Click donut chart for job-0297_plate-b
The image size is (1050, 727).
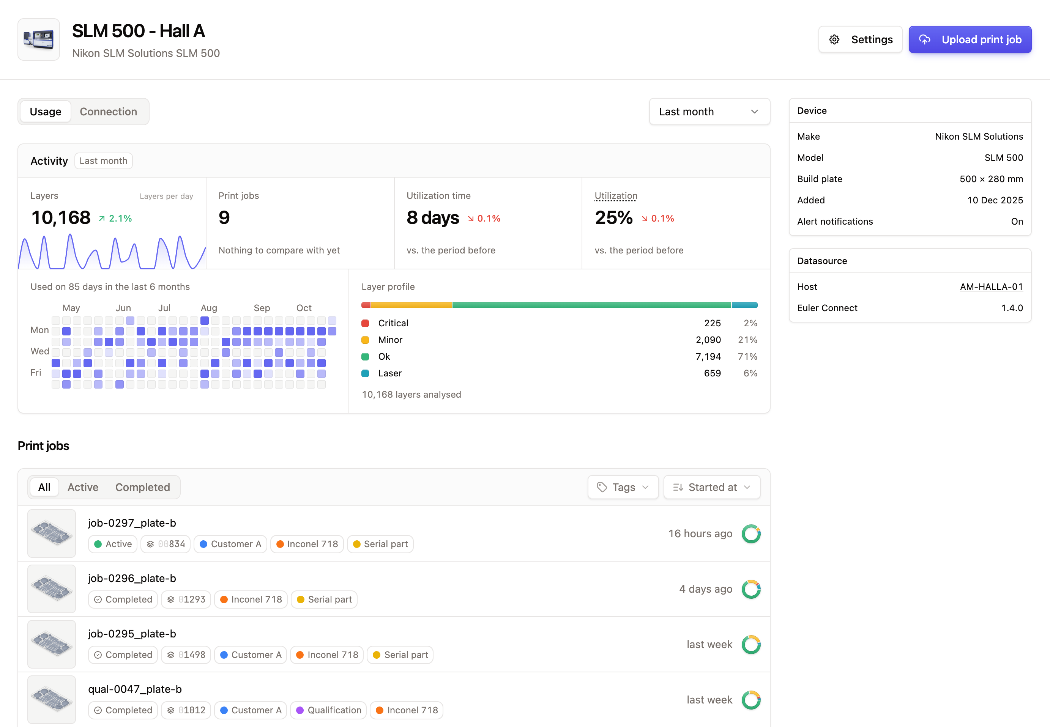751,534
